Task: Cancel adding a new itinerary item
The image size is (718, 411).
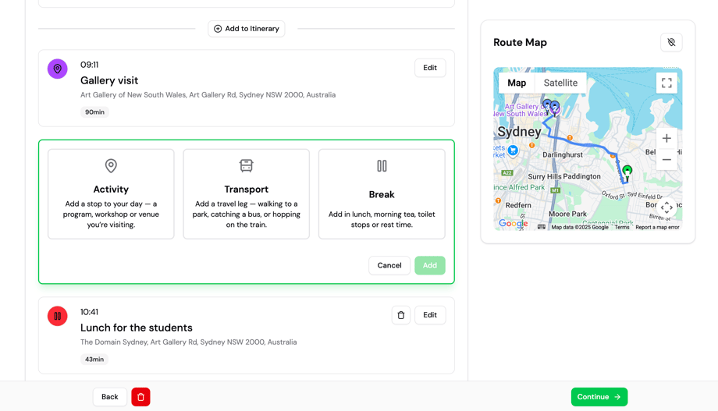Action: pyautogui.click(x=389, y=265)
